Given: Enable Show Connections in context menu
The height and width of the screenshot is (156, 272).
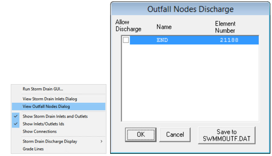Looking at the screenshot, I should click(39, 131).
